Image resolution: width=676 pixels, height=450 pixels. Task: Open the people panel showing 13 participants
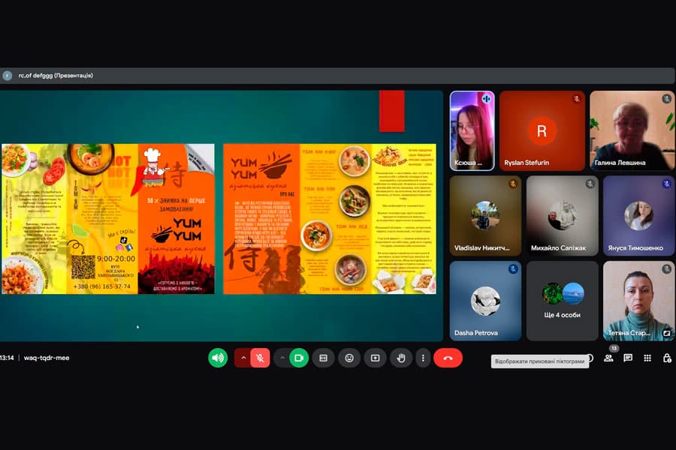coord(608,358)
